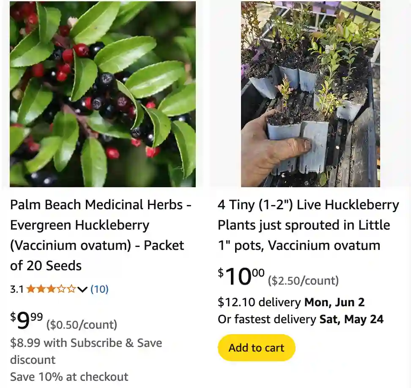Viewport: 411px width, 388px height.
Task: Click the $12.10 delivery fee text
Action: point(233,302)
